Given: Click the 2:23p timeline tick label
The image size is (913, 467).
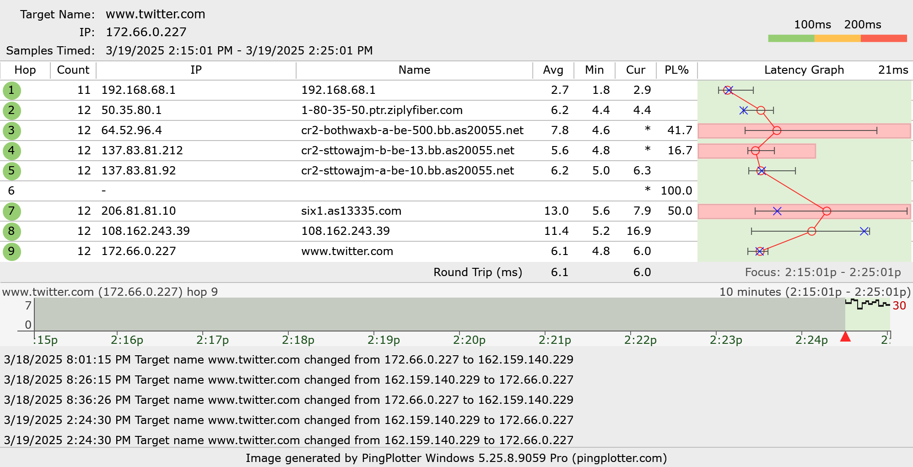Looking at the screenshot, I should [726, 340].
